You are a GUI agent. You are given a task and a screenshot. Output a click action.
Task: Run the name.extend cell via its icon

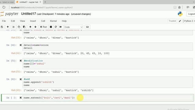pyautogui.click(x=21, y=98)
